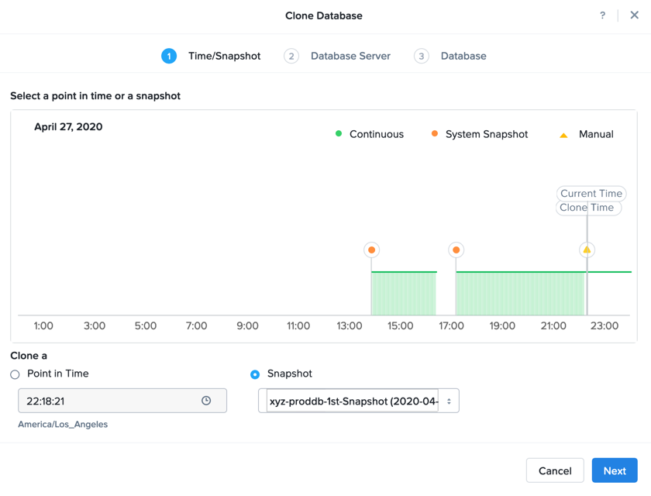Close the Clone Database dialog
The height and width of the screenshot is (496, 651).
click(634, 15)
